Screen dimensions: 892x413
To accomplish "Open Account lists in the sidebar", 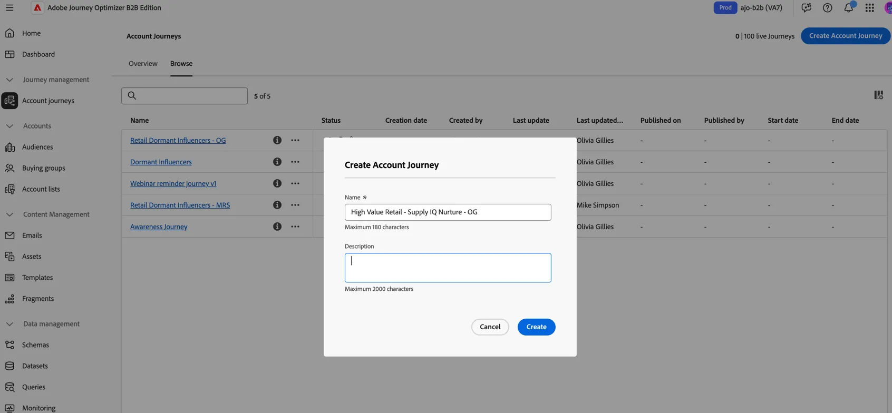I will tap(41, 189).
